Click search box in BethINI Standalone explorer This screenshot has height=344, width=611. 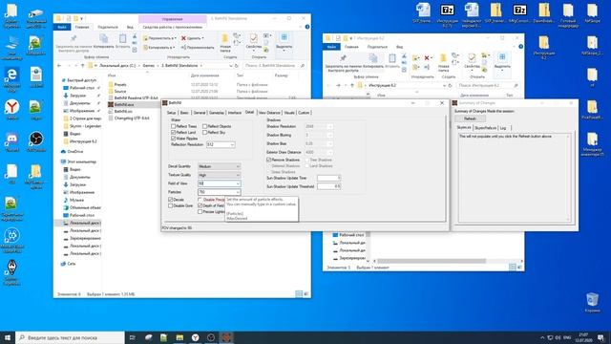click(274, 66)
